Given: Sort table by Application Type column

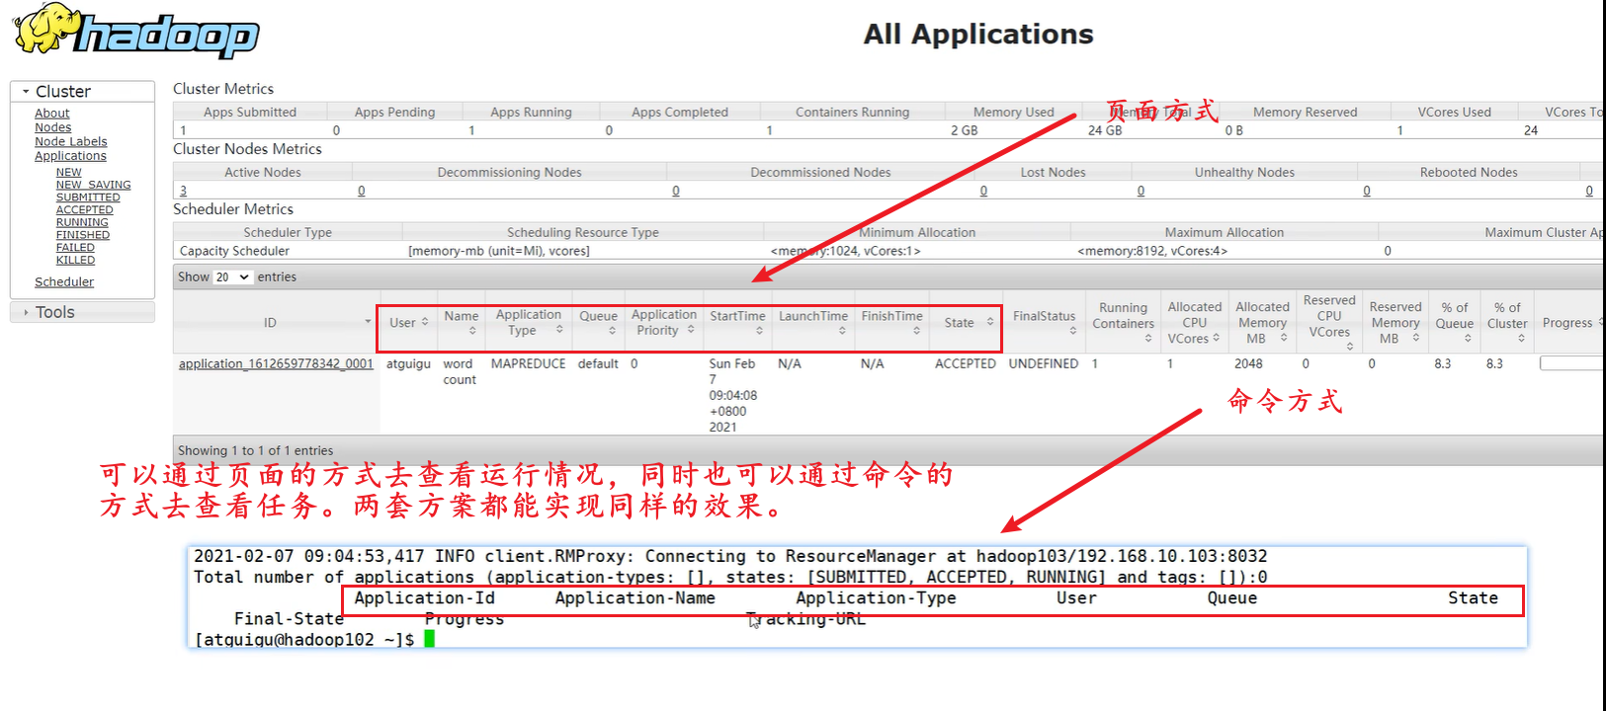Looking at the screenshot, I should [x=529, y=322].
